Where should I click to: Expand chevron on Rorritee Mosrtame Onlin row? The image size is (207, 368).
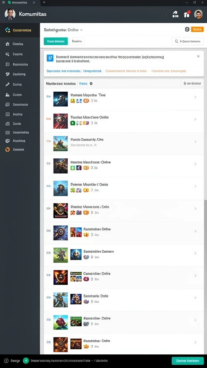pos(195,119)
